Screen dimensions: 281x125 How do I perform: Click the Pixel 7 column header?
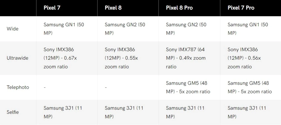[52, 8]
